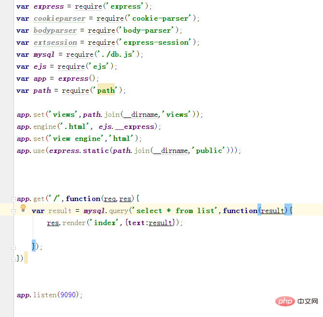Screen dimensions: 323x317
Task: Collapse the app.get function fold marker
Action: [13, 199]
